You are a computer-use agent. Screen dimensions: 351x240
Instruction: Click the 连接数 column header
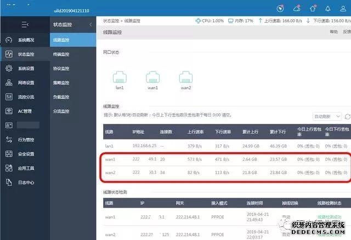click(166, 132)
